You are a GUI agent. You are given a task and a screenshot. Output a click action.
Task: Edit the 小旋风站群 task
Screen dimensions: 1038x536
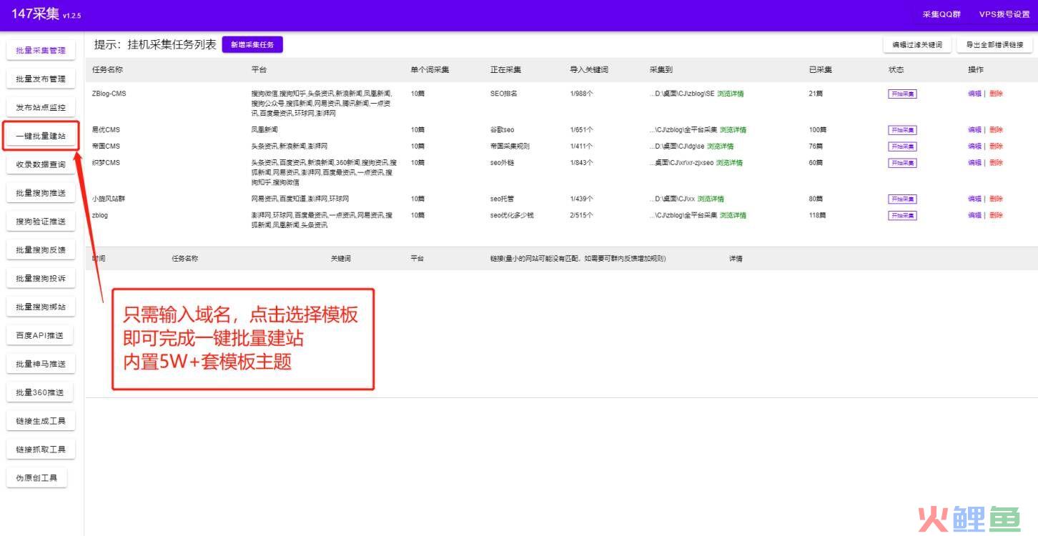point(974,199)
